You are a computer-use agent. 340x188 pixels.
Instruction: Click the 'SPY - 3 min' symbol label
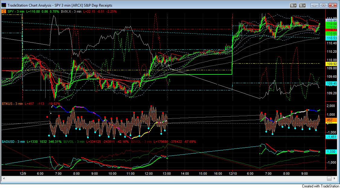click(16, 11)
